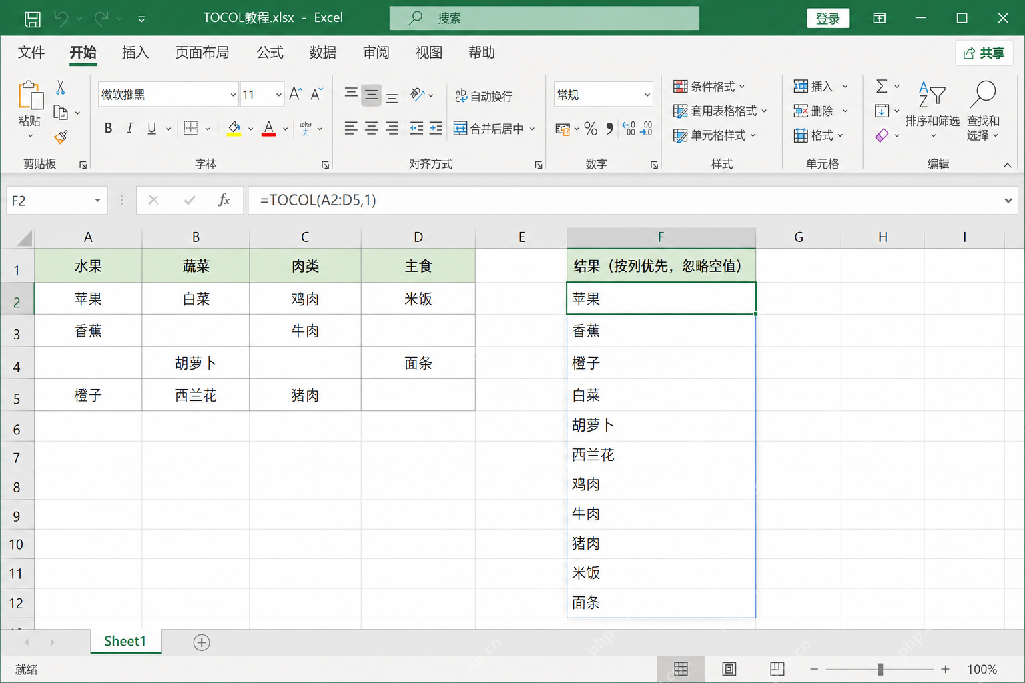This screenshot has height=683, width=1025.
Task: Expand the formula bar chevron
Action: [x=1008, y=201]
